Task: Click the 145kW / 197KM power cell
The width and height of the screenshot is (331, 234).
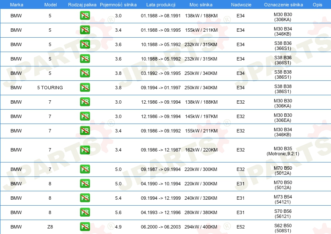Action: (x=201, y=116)
